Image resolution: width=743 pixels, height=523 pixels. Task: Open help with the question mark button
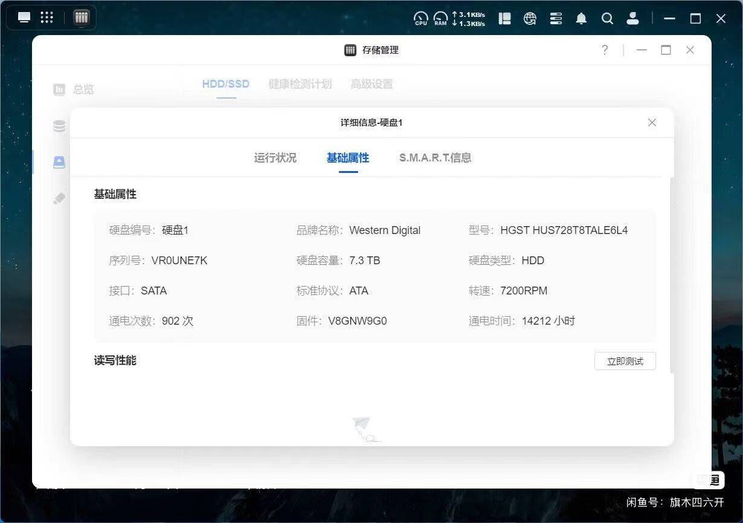pyautogui.click(x=605, y=50)
